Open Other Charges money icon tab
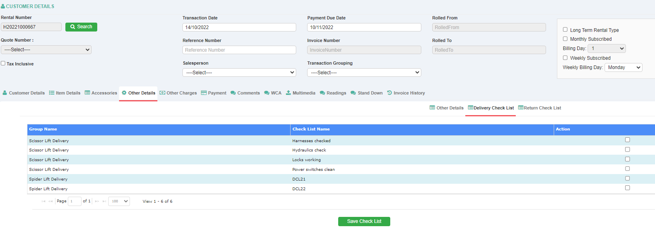 tap(162, 93)
